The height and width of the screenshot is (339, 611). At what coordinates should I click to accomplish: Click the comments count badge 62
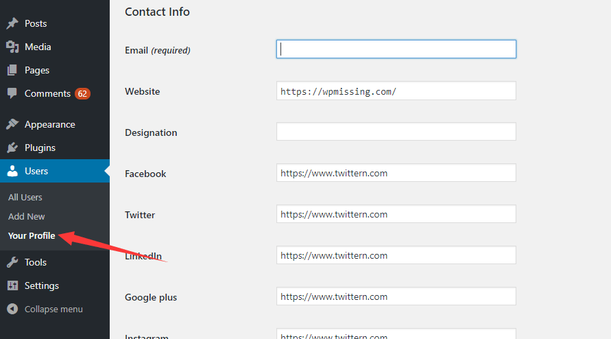82,93
